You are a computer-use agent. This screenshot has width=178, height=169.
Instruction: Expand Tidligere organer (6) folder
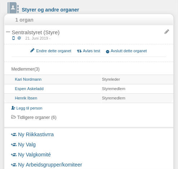[x=34, y=117]
